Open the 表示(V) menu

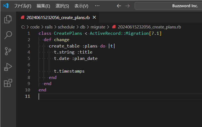[81, 6]
